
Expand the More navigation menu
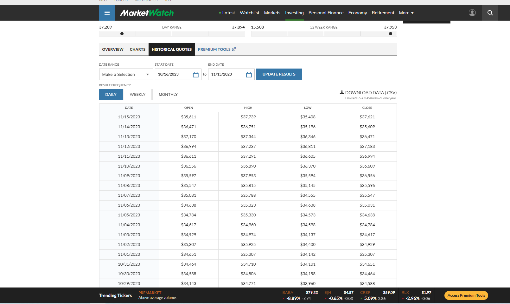tap(406, 13)
